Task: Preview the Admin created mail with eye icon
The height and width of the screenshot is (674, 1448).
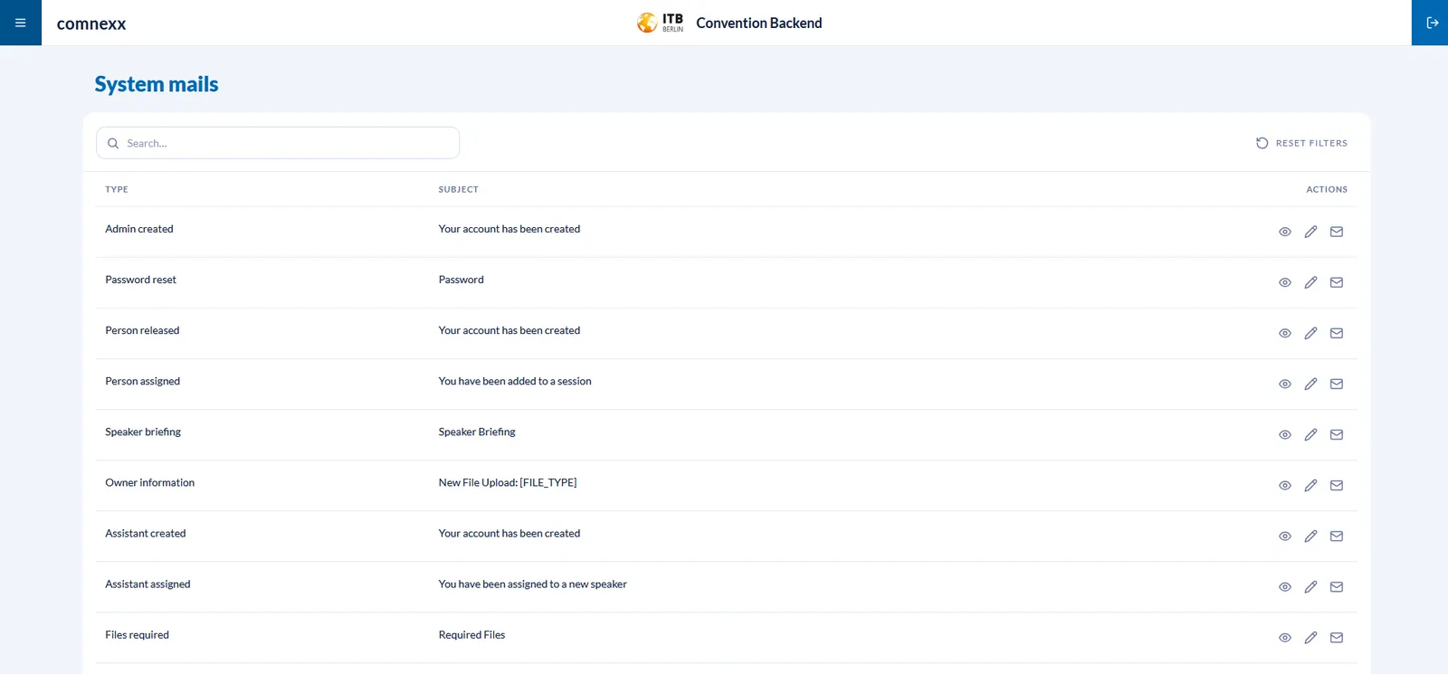Action: 1284,232
